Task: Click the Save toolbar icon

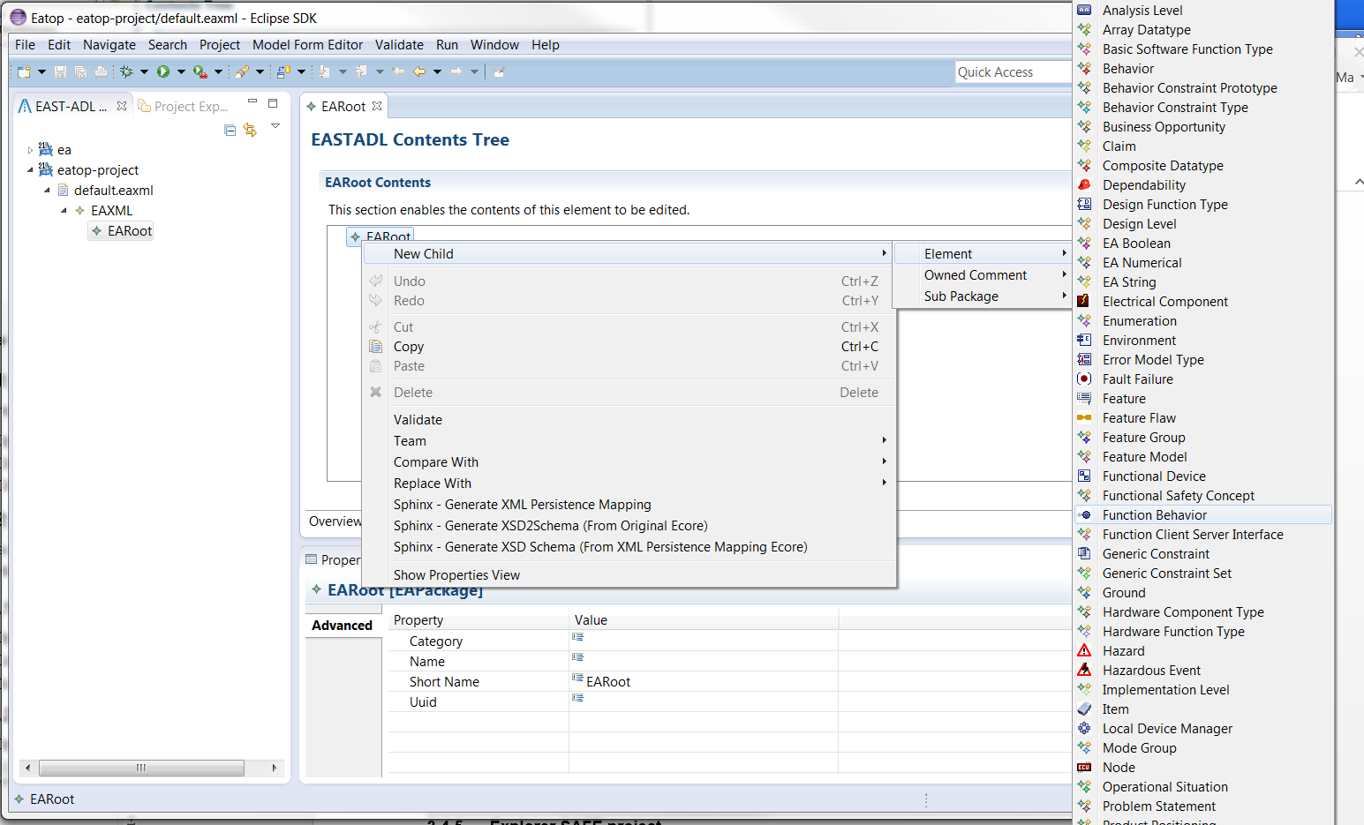Action: point(60,71)
